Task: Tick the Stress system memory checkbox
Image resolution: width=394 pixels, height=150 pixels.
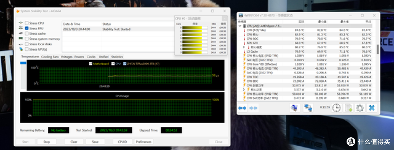Action: (x=27, y=39)
